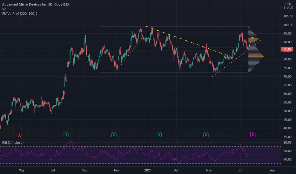The image size is (296, 174).
Task: Open green E earnings marker above Nov label
Action: click(114, 134)
